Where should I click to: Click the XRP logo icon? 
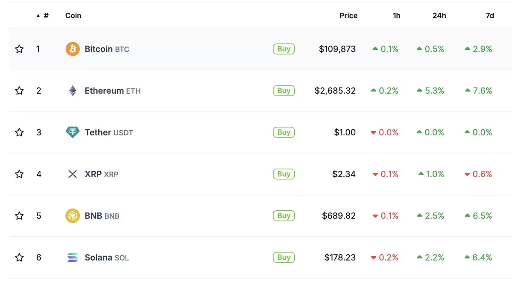pyautogui.click(x=73, y=174)
